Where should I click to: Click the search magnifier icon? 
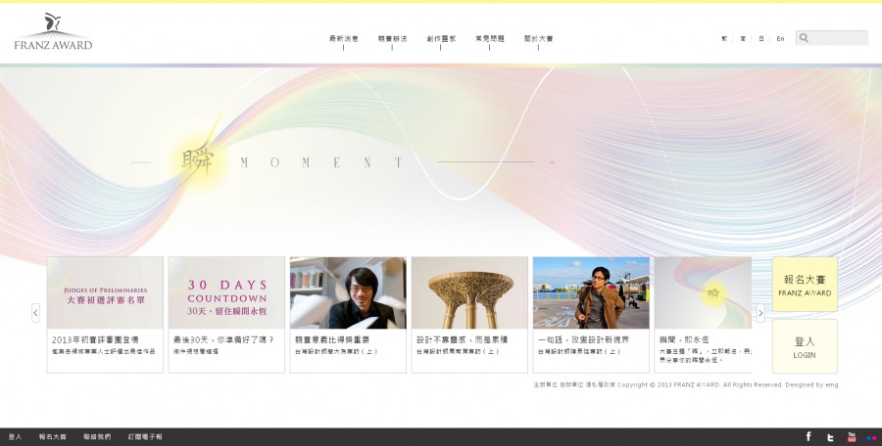coord(804,38)
